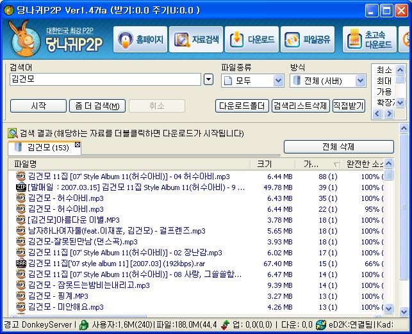Select the 김건모 (153) results tab

(44, 148)
